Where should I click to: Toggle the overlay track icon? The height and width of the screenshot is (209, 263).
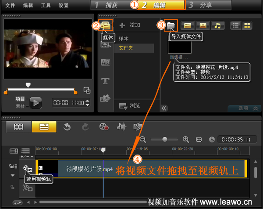coord(28,188)
